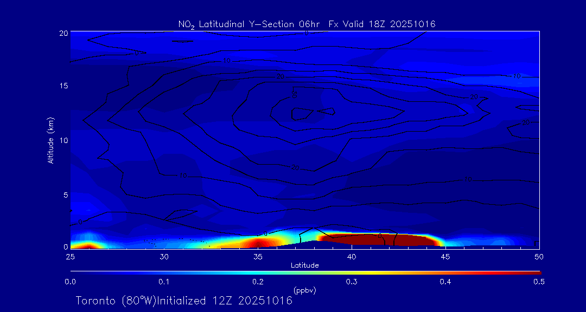Click the 0.4 colorbar tick label

click(445, 282)
